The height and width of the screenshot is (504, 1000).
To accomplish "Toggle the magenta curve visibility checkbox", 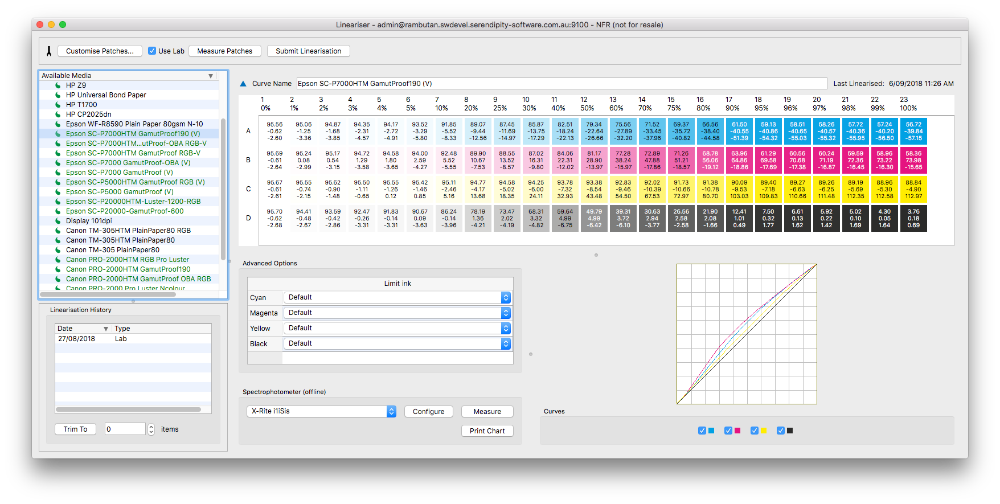I will click(x=728, y=431).
